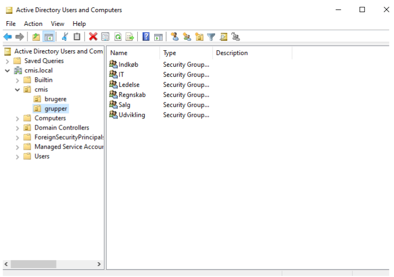
Task: Toggle Show/Hide Console Tree button
Action: 49,37
